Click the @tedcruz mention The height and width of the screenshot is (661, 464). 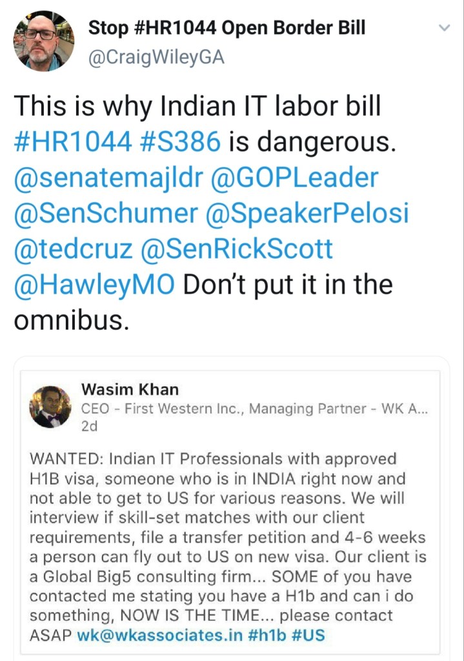[x=70, y=249]
